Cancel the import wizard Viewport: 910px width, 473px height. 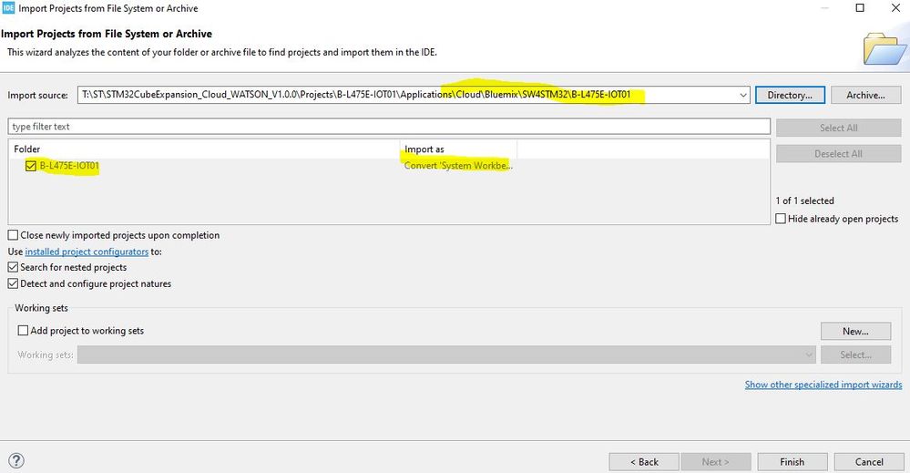869,462
